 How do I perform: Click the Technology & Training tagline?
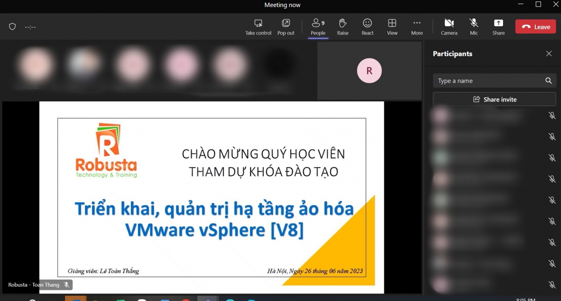click(106, 175)
